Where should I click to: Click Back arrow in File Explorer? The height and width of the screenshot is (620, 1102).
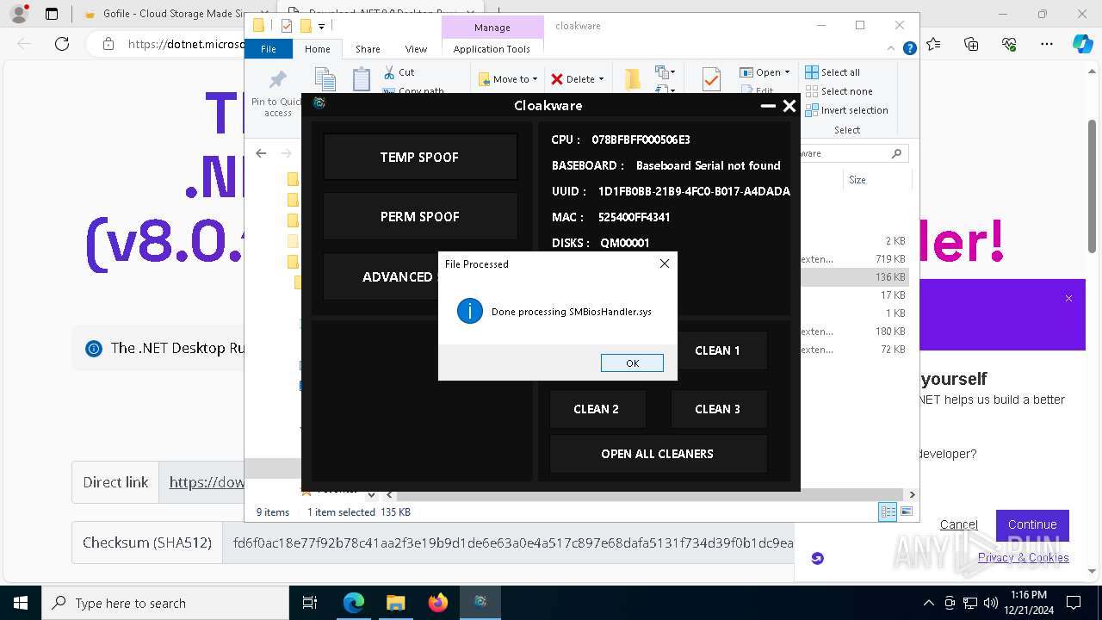coord(261,153)
